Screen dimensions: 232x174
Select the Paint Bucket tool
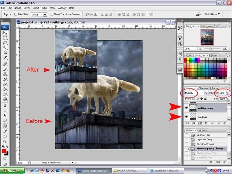5,89
